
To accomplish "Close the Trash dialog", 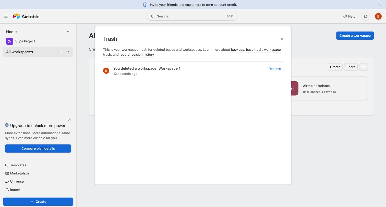I will 282,39.
